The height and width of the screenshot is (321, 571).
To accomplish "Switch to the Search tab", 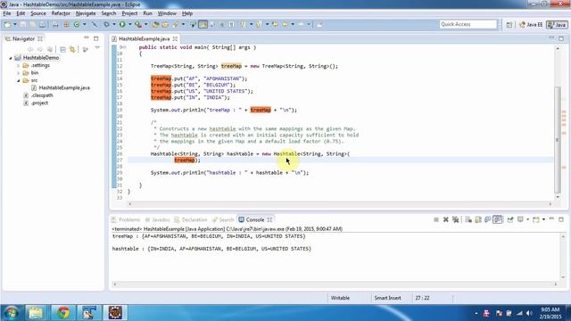I will coord(223,220).
